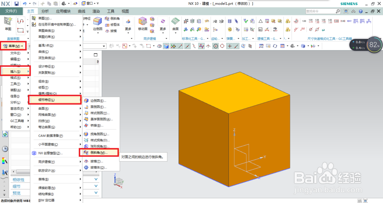Screen dimensions: 383x203
Task: Select GC工具箱 in the main menu
Action: [16, 121]
